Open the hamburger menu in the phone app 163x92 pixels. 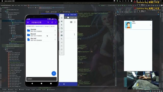click(x=28, y=22)
